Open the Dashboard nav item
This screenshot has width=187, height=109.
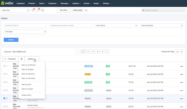click(x=21, y=4)
